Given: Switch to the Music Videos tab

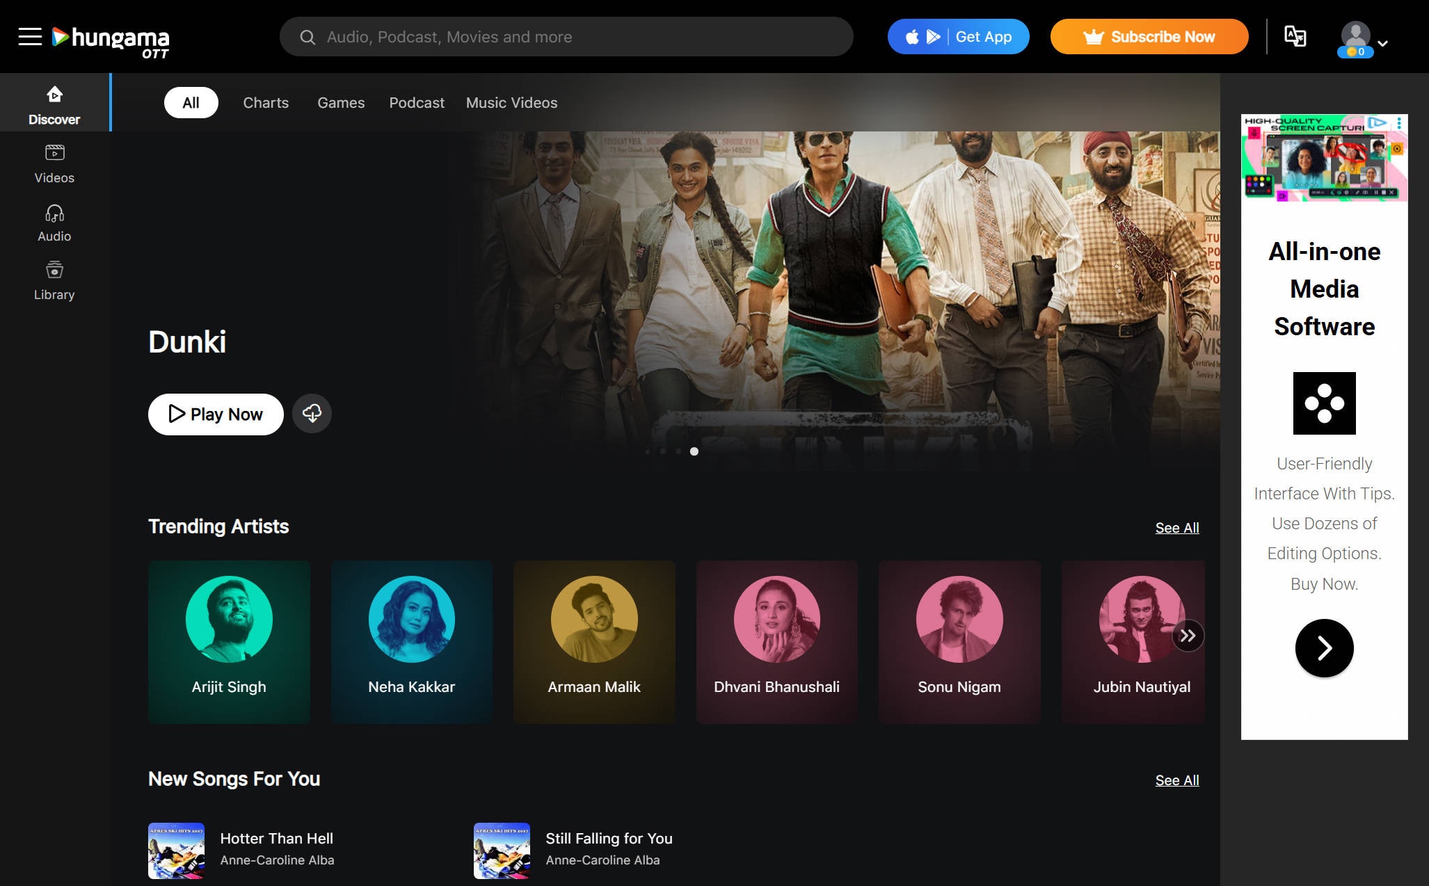Looking at the screenshot, I should tap(511, 102).
